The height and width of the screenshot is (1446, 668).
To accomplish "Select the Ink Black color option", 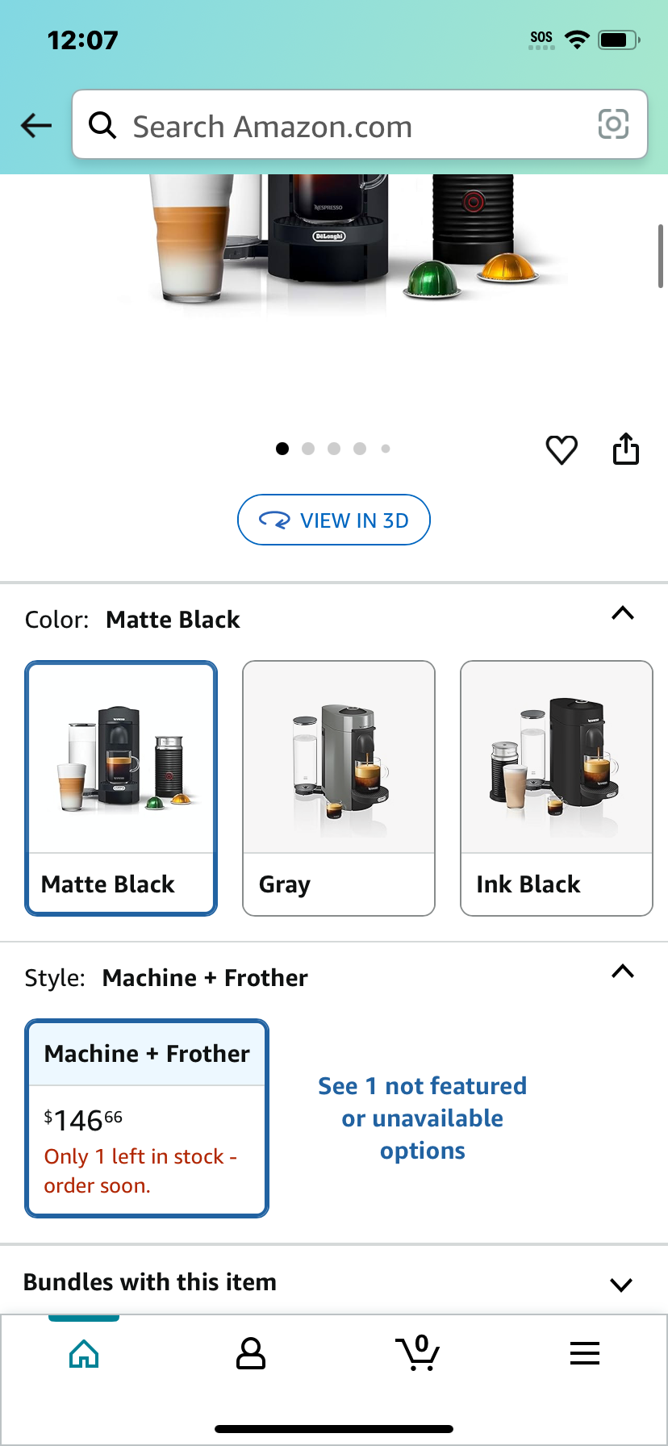I will coord(557,788).
